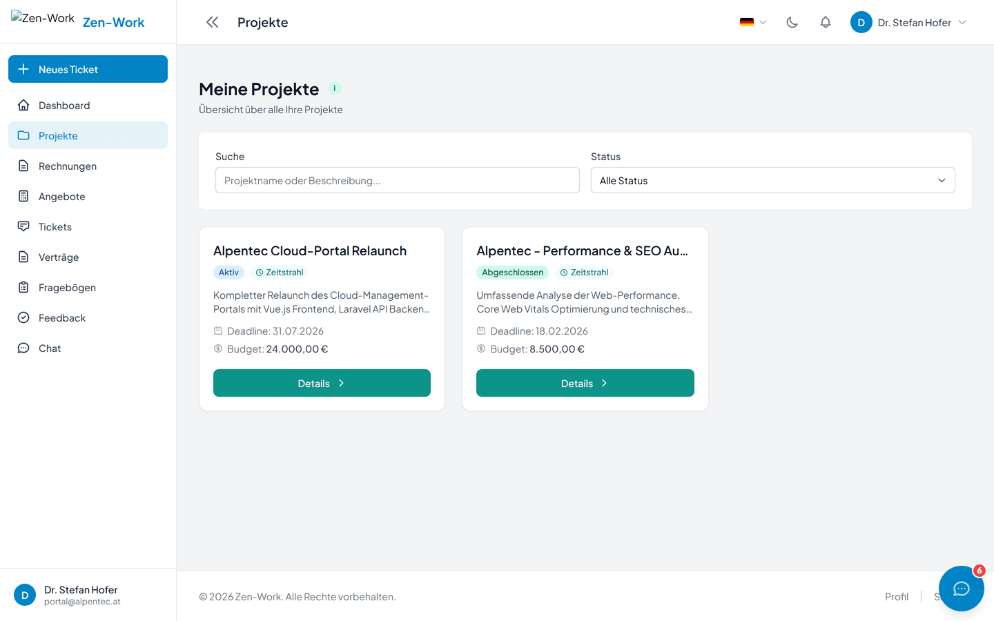Collapse the sidebar with double-chevron icon
Screen dimensions: 994x621
pyautogui.click(x=212, y=22)
